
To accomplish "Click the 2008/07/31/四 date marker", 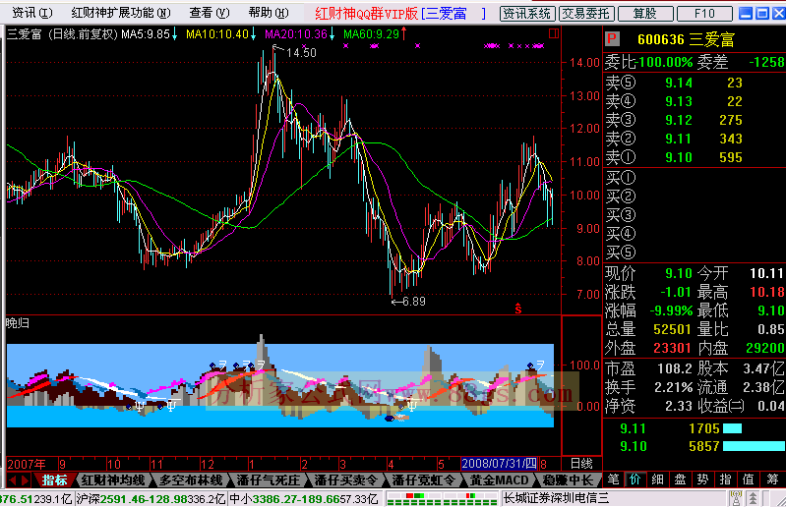I will 500,464.
